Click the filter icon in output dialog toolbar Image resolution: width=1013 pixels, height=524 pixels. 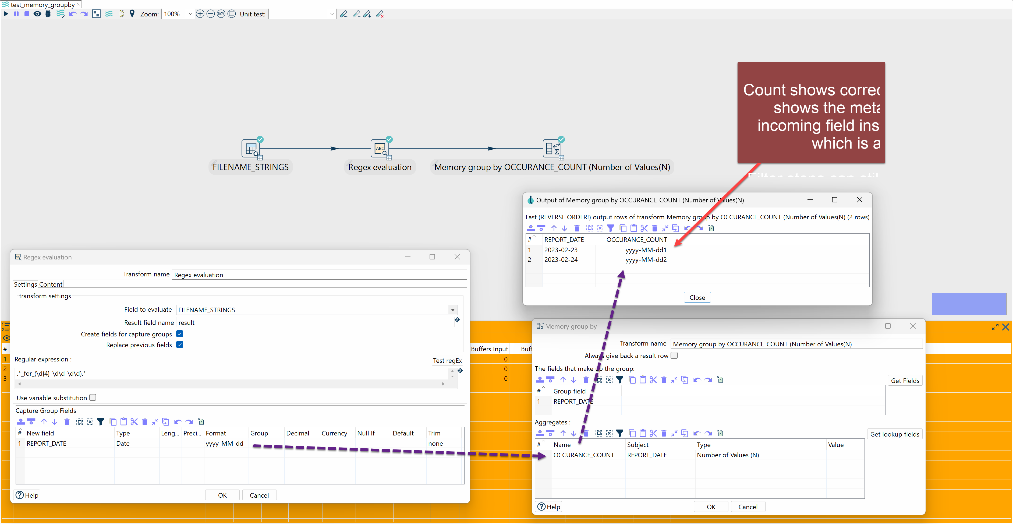[610, 228]
